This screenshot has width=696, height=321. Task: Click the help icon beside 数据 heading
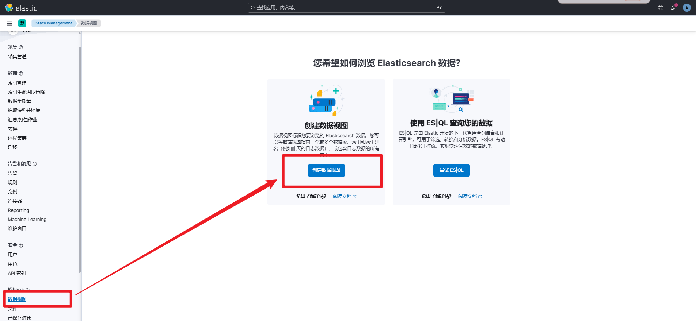(x=21, y=73)
